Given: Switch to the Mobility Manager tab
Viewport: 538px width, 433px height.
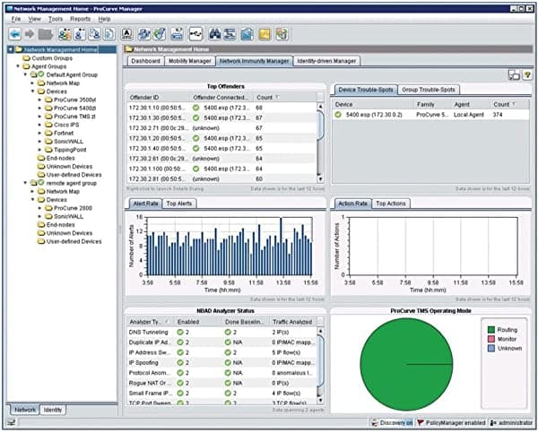Looking at the screenshot, I should click(x=190, y=61).
